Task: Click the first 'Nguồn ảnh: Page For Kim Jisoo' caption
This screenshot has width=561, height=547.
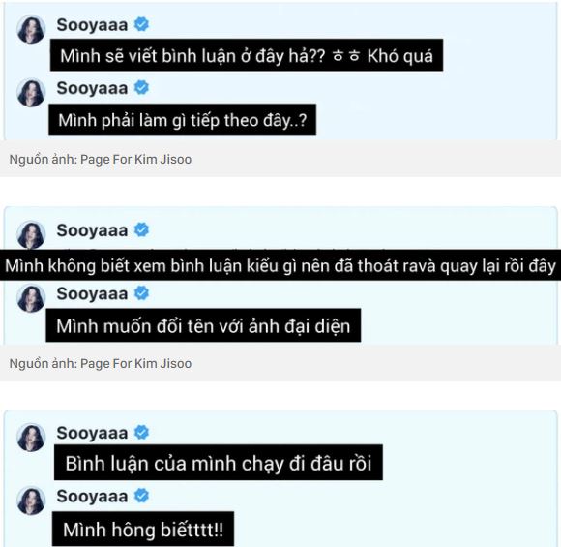Action: 101,159
